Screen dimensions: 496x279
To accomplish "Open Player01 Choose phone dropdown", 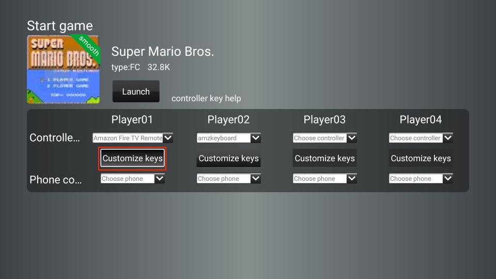I will pyautogui.click(x=133, y=178).
